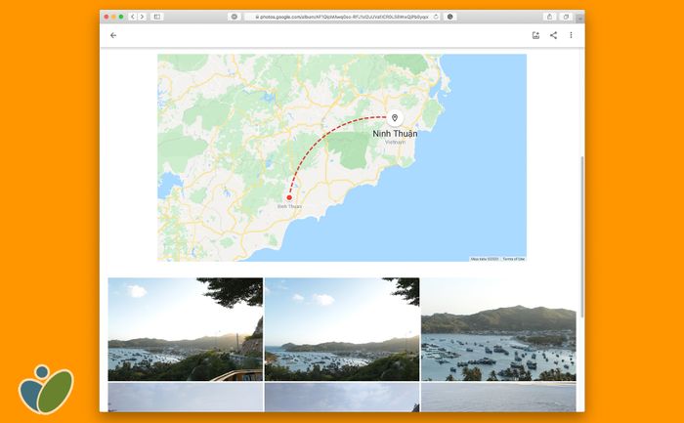The image size is (684, 423).
Task: Click the reload page icon in address bar
Action: click(x=436, y=17)
